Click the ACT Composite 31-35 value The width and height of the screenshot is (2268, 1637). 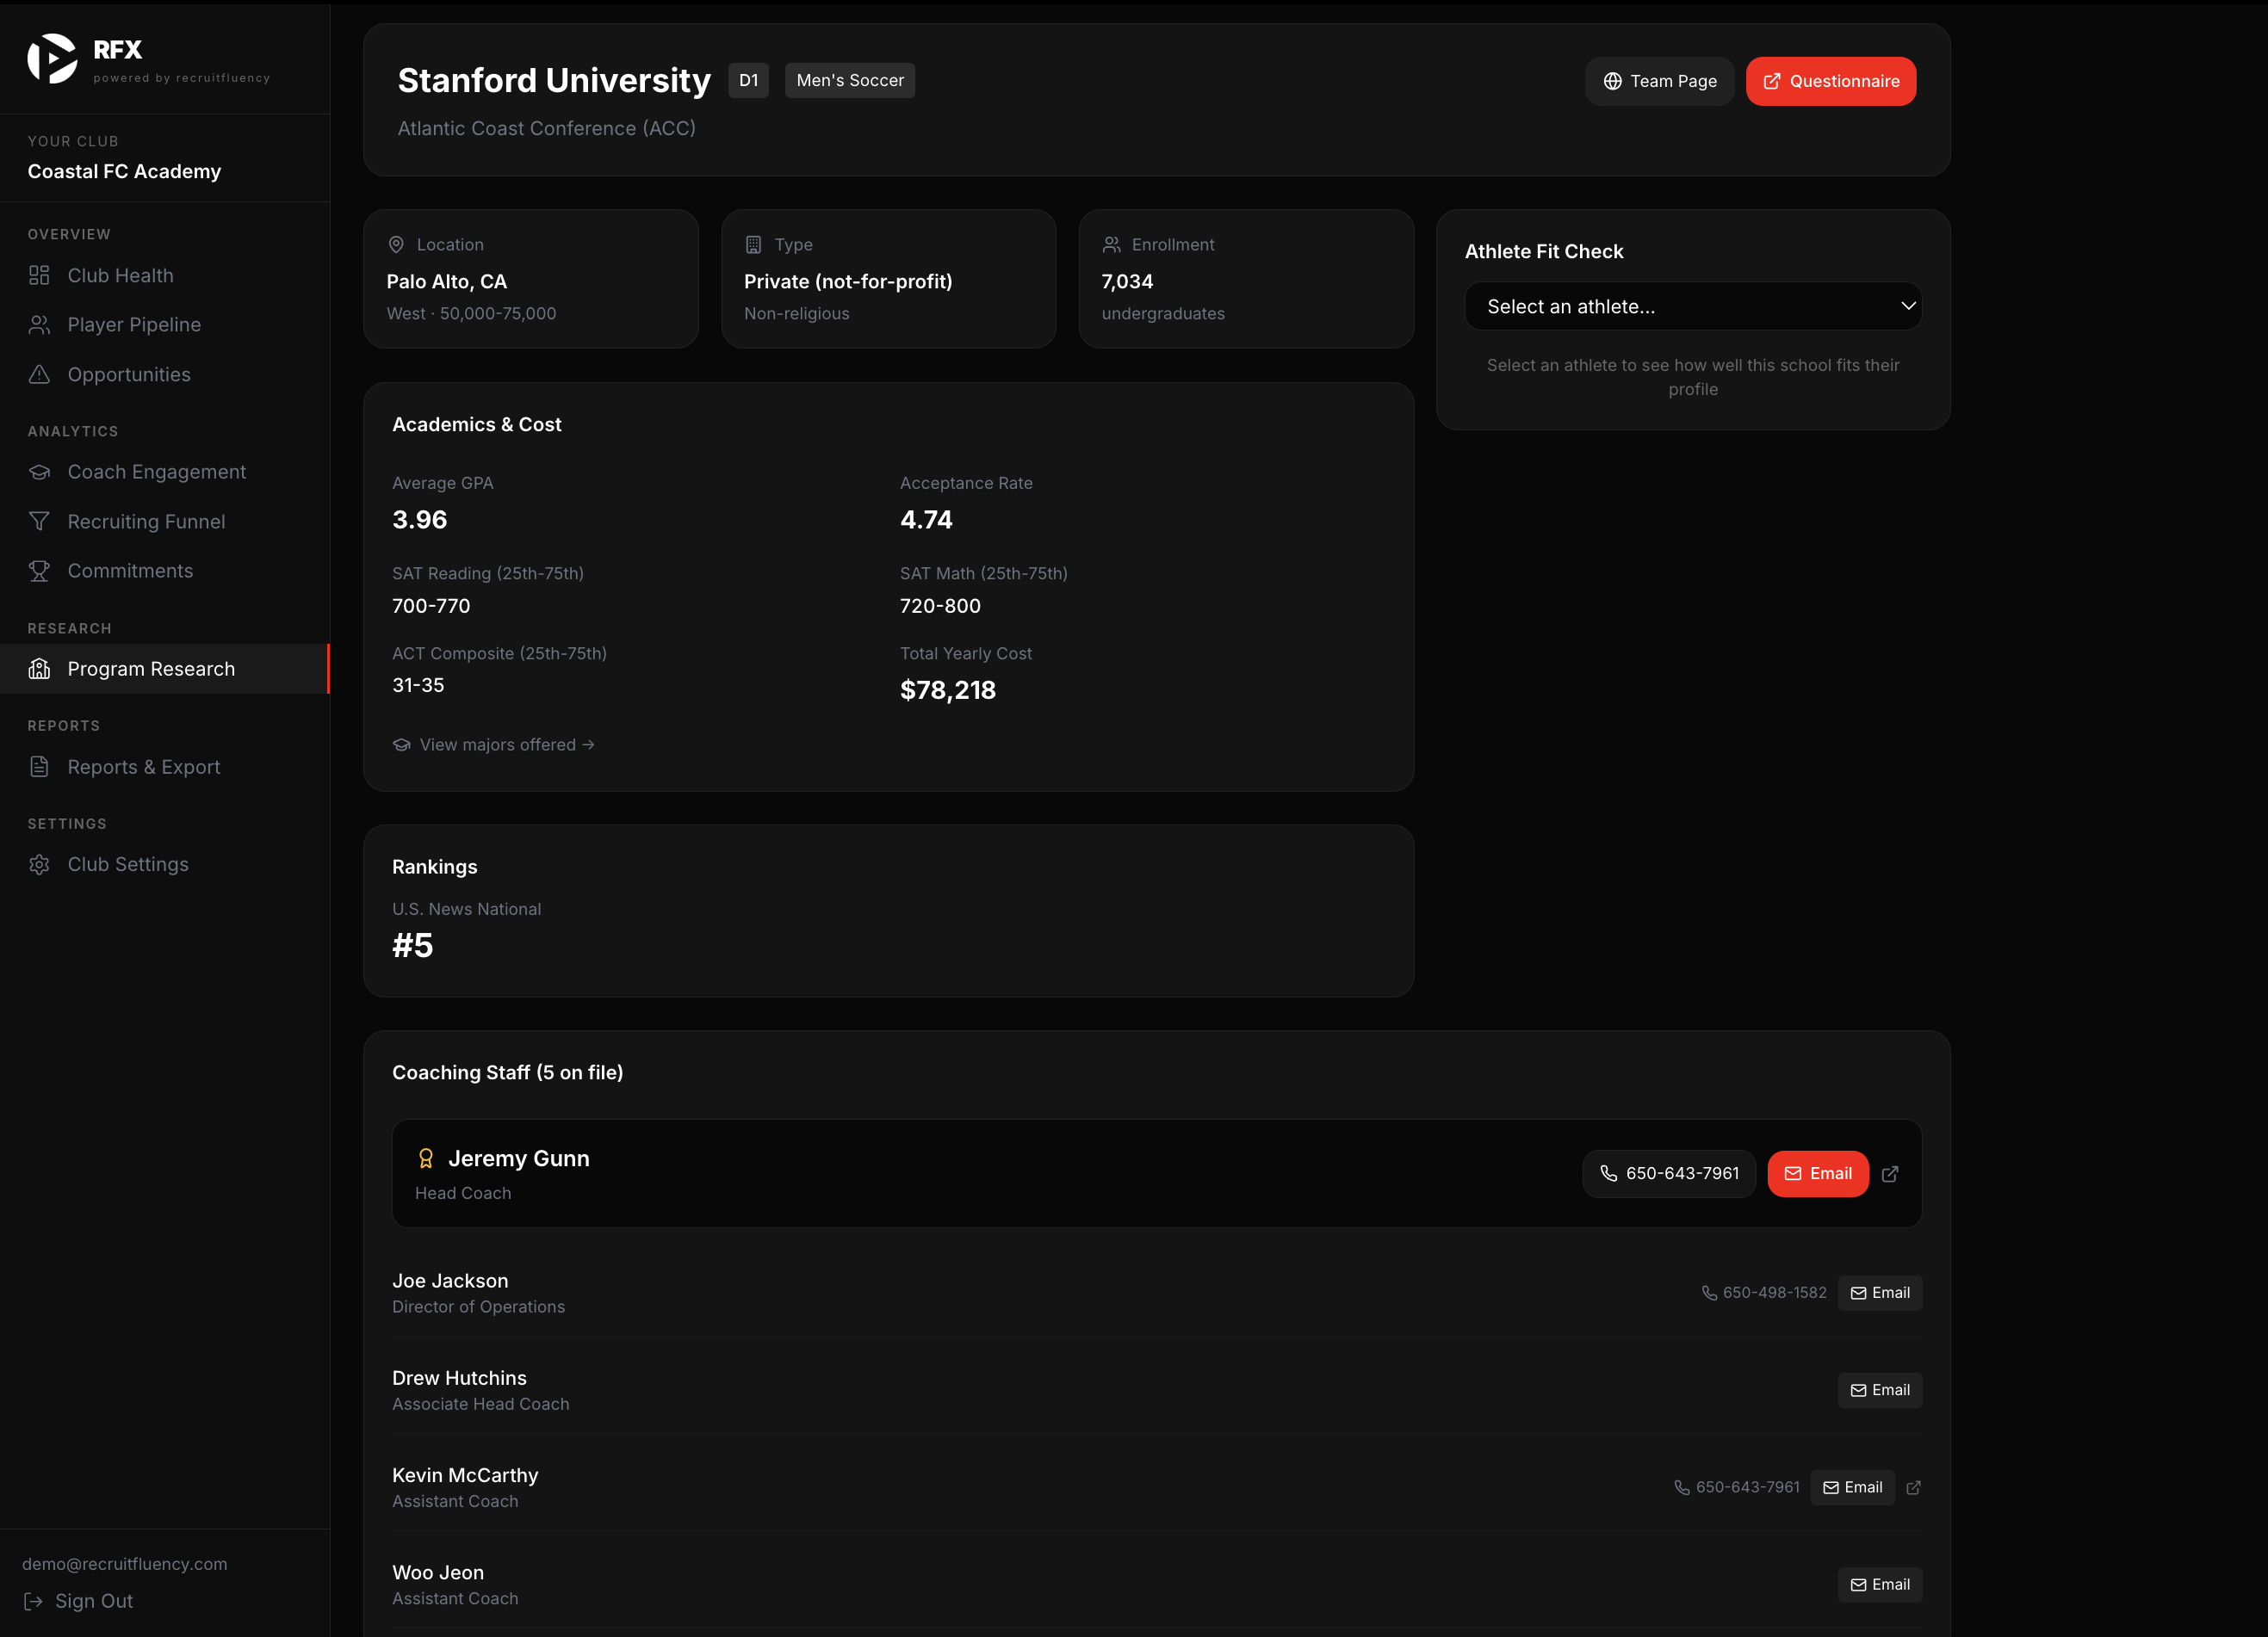point(418,686)
